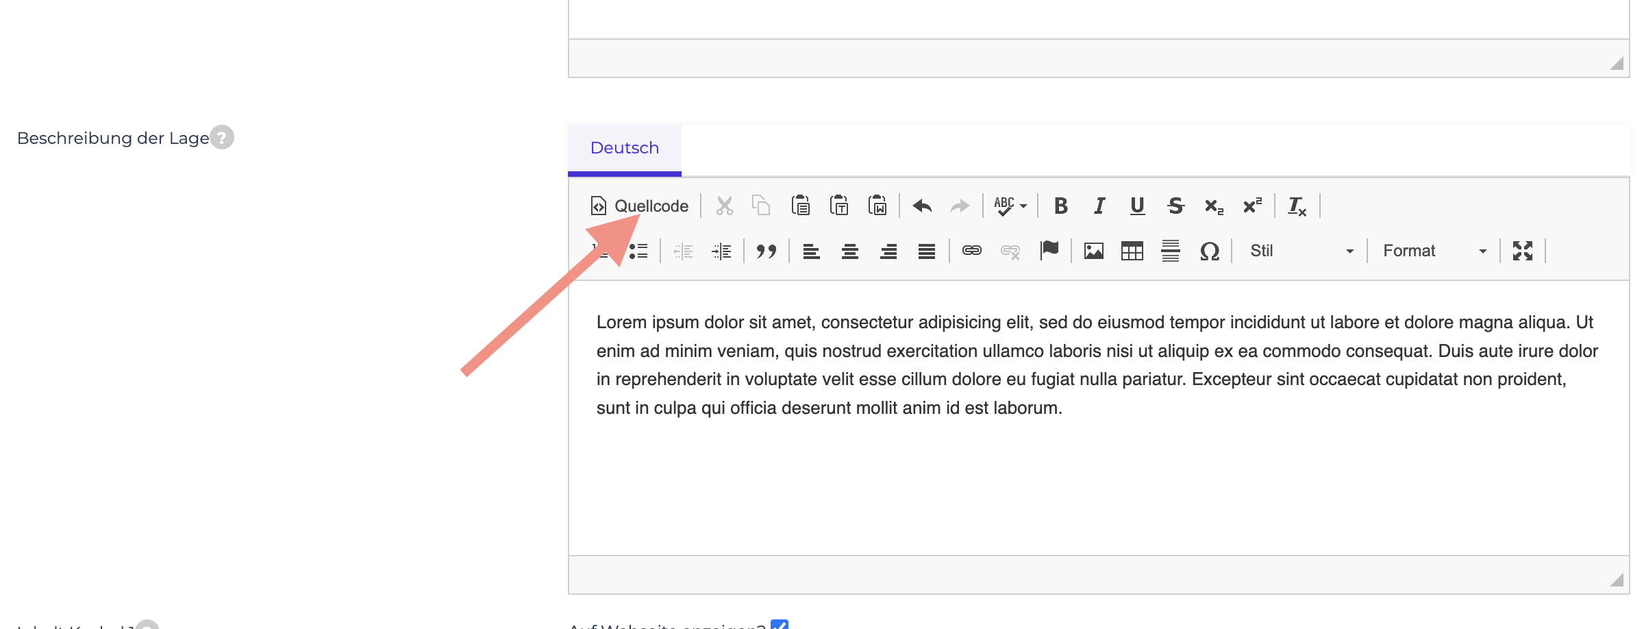Insert a hyperlink

[x=971, y=251]
